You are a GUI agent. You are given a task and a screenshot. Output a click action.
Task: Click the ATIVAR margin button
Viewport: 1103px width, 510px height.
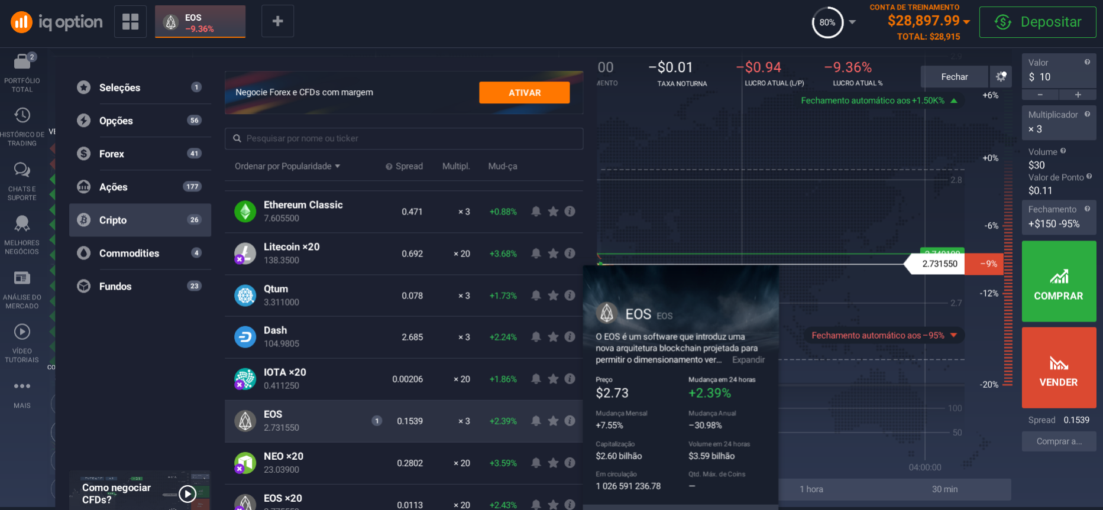(525, 92)
